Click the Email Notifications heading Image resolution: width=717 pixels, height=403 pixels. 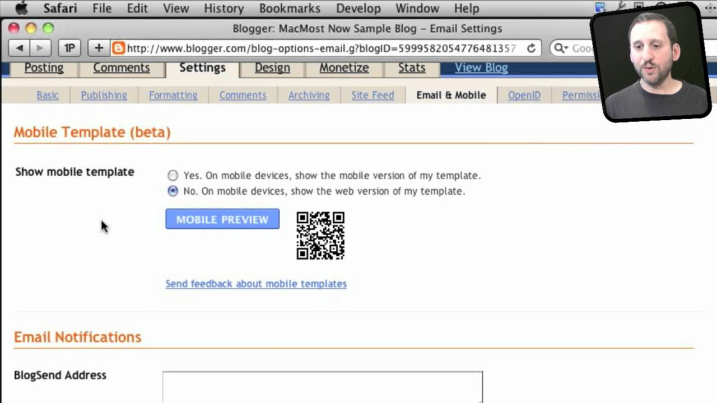[77, 337]
